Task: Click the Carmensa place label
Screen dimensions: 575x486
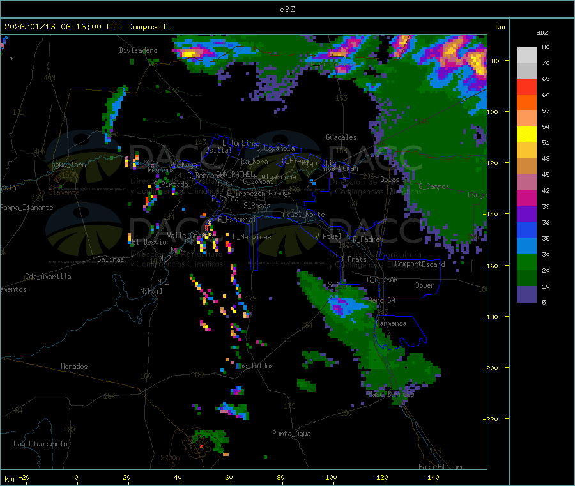Action: pyautogui.click(x=391, y=323)
